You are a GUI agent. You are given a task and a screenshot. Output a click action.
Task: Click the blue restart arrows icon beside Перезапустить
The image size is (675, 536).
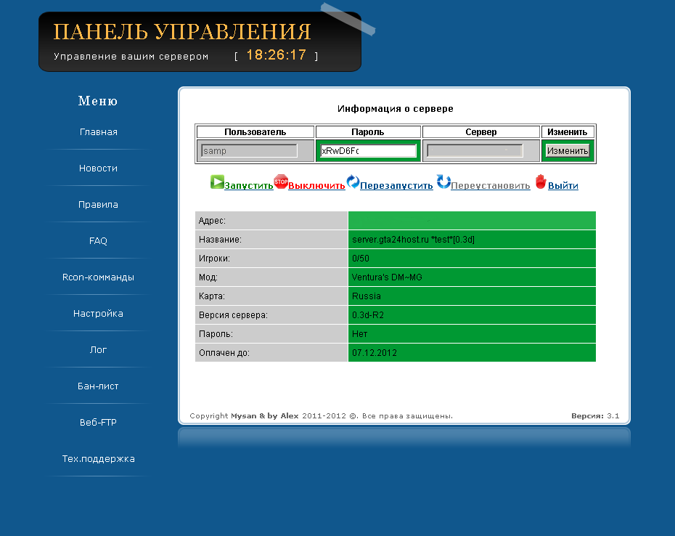[x=353, y=182]
